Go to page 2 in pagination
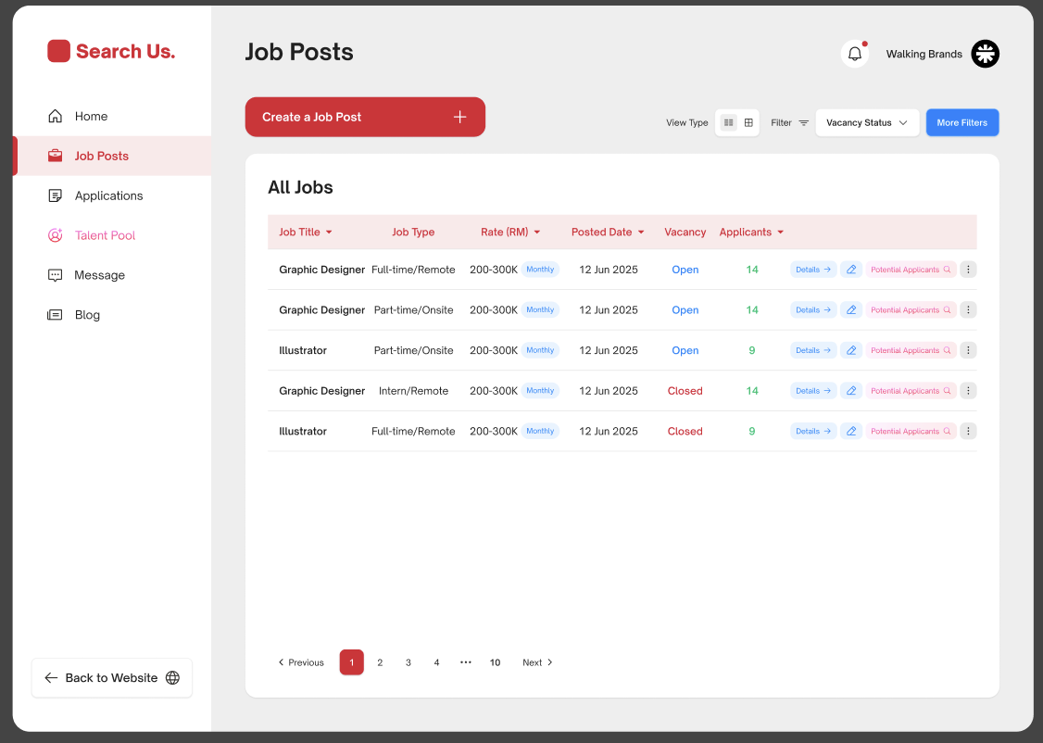This screenshot has height=743, width=1043. (x=380, y=662)
